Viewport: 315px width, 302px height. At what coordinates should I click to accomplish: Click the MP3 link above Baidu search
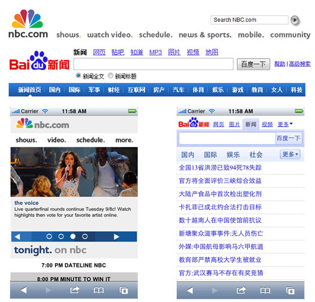pyautogui.click(x=155, y=52)
